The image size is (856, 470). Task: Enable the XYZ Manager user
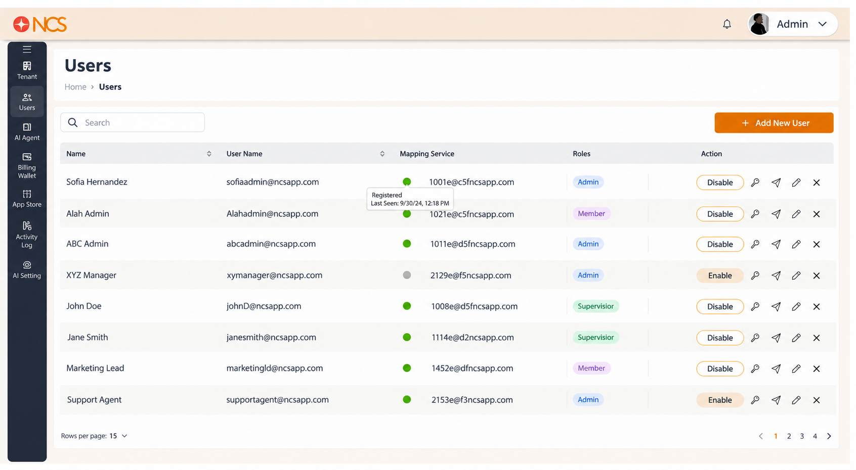click(x=720, y=275)
